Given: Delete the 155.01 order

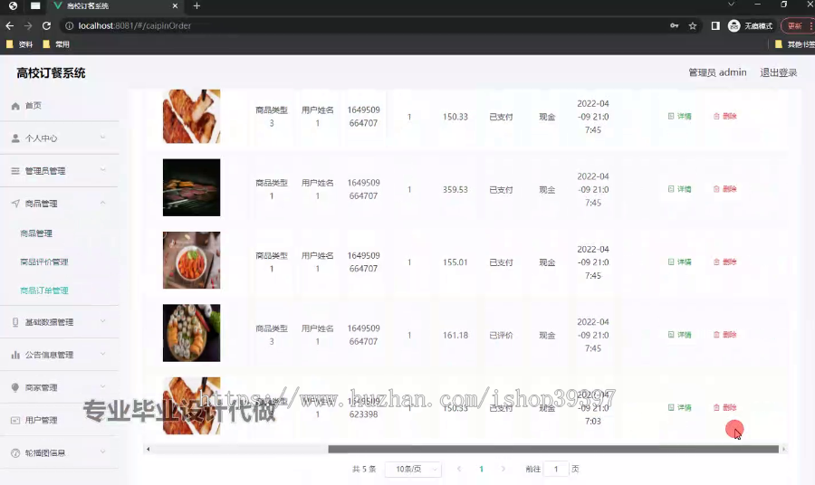Looking at the screenshot, I should point(725,262).
